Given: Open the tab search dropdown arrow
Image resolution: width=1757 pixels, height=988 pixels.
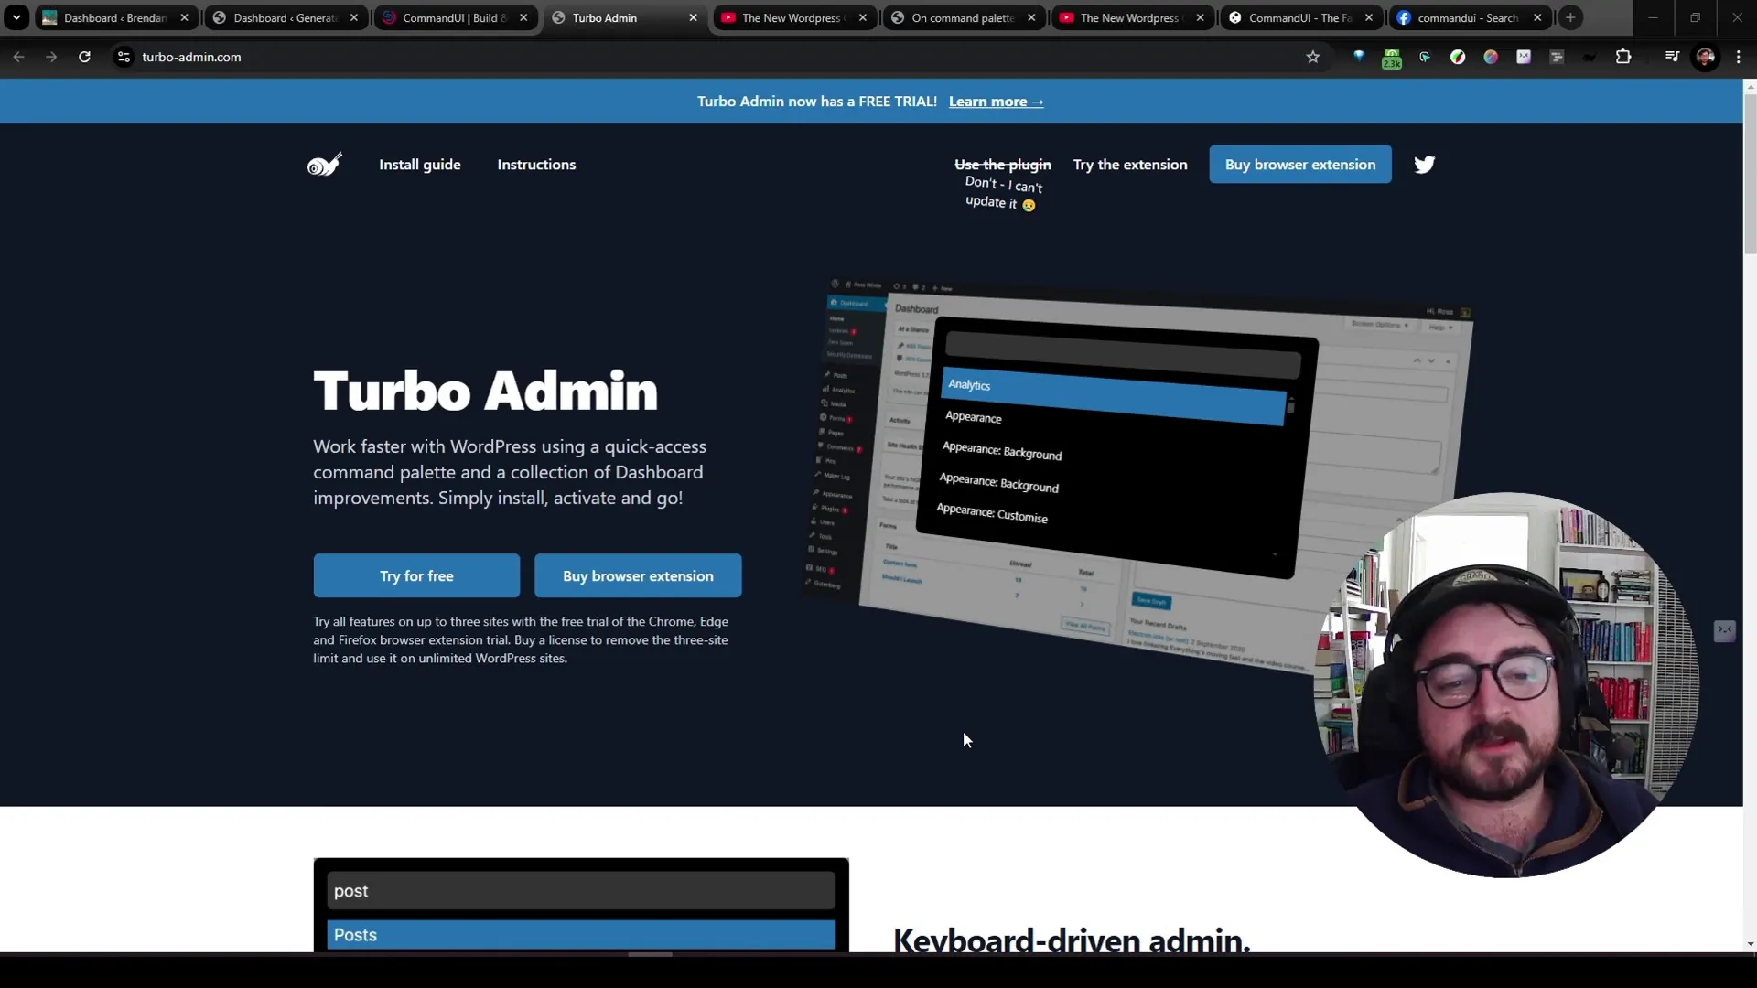Looking at the screenshot, I should (x=16, y=17).
